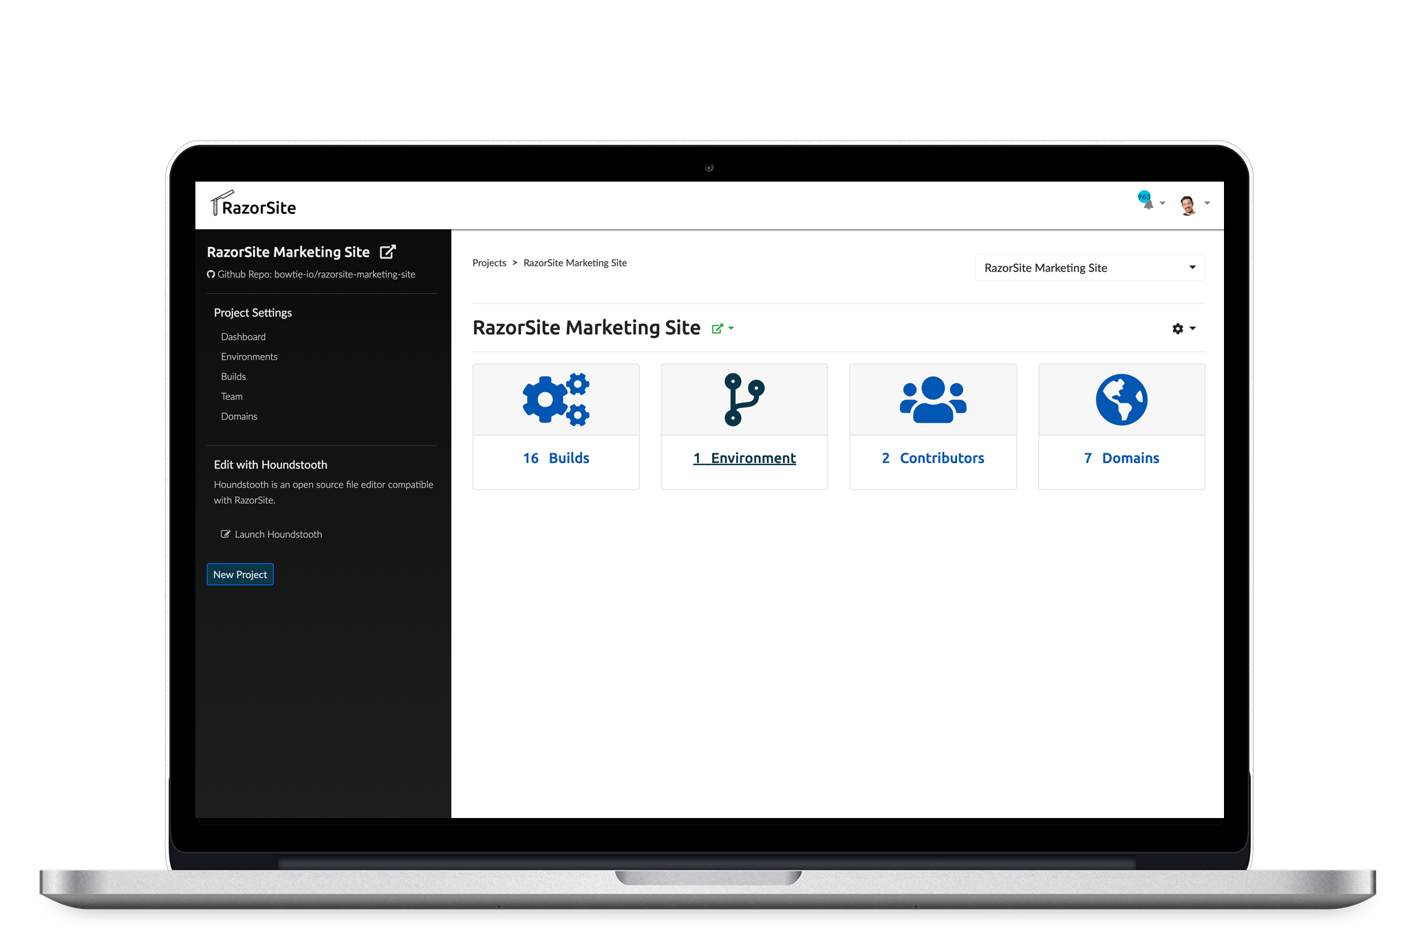Click the New Project button
Viewport: 1418px width, 935px height.
tap(240, 574)
